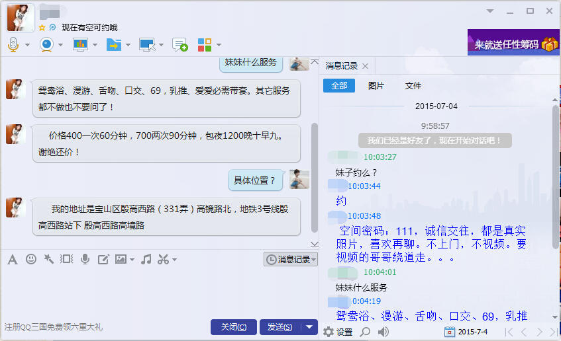Start remote desktop control icon
Viewport: 561px width, 341px height.
[147, 45]
